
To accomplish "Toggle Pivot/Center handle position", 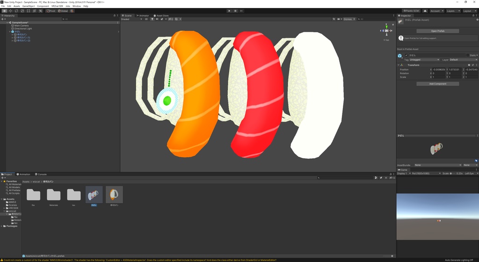I will pos(51,11).
